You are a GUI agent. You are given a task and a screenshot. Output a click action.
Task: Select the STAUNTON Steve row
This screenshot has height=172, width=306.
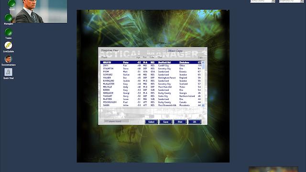click(151, 69)
